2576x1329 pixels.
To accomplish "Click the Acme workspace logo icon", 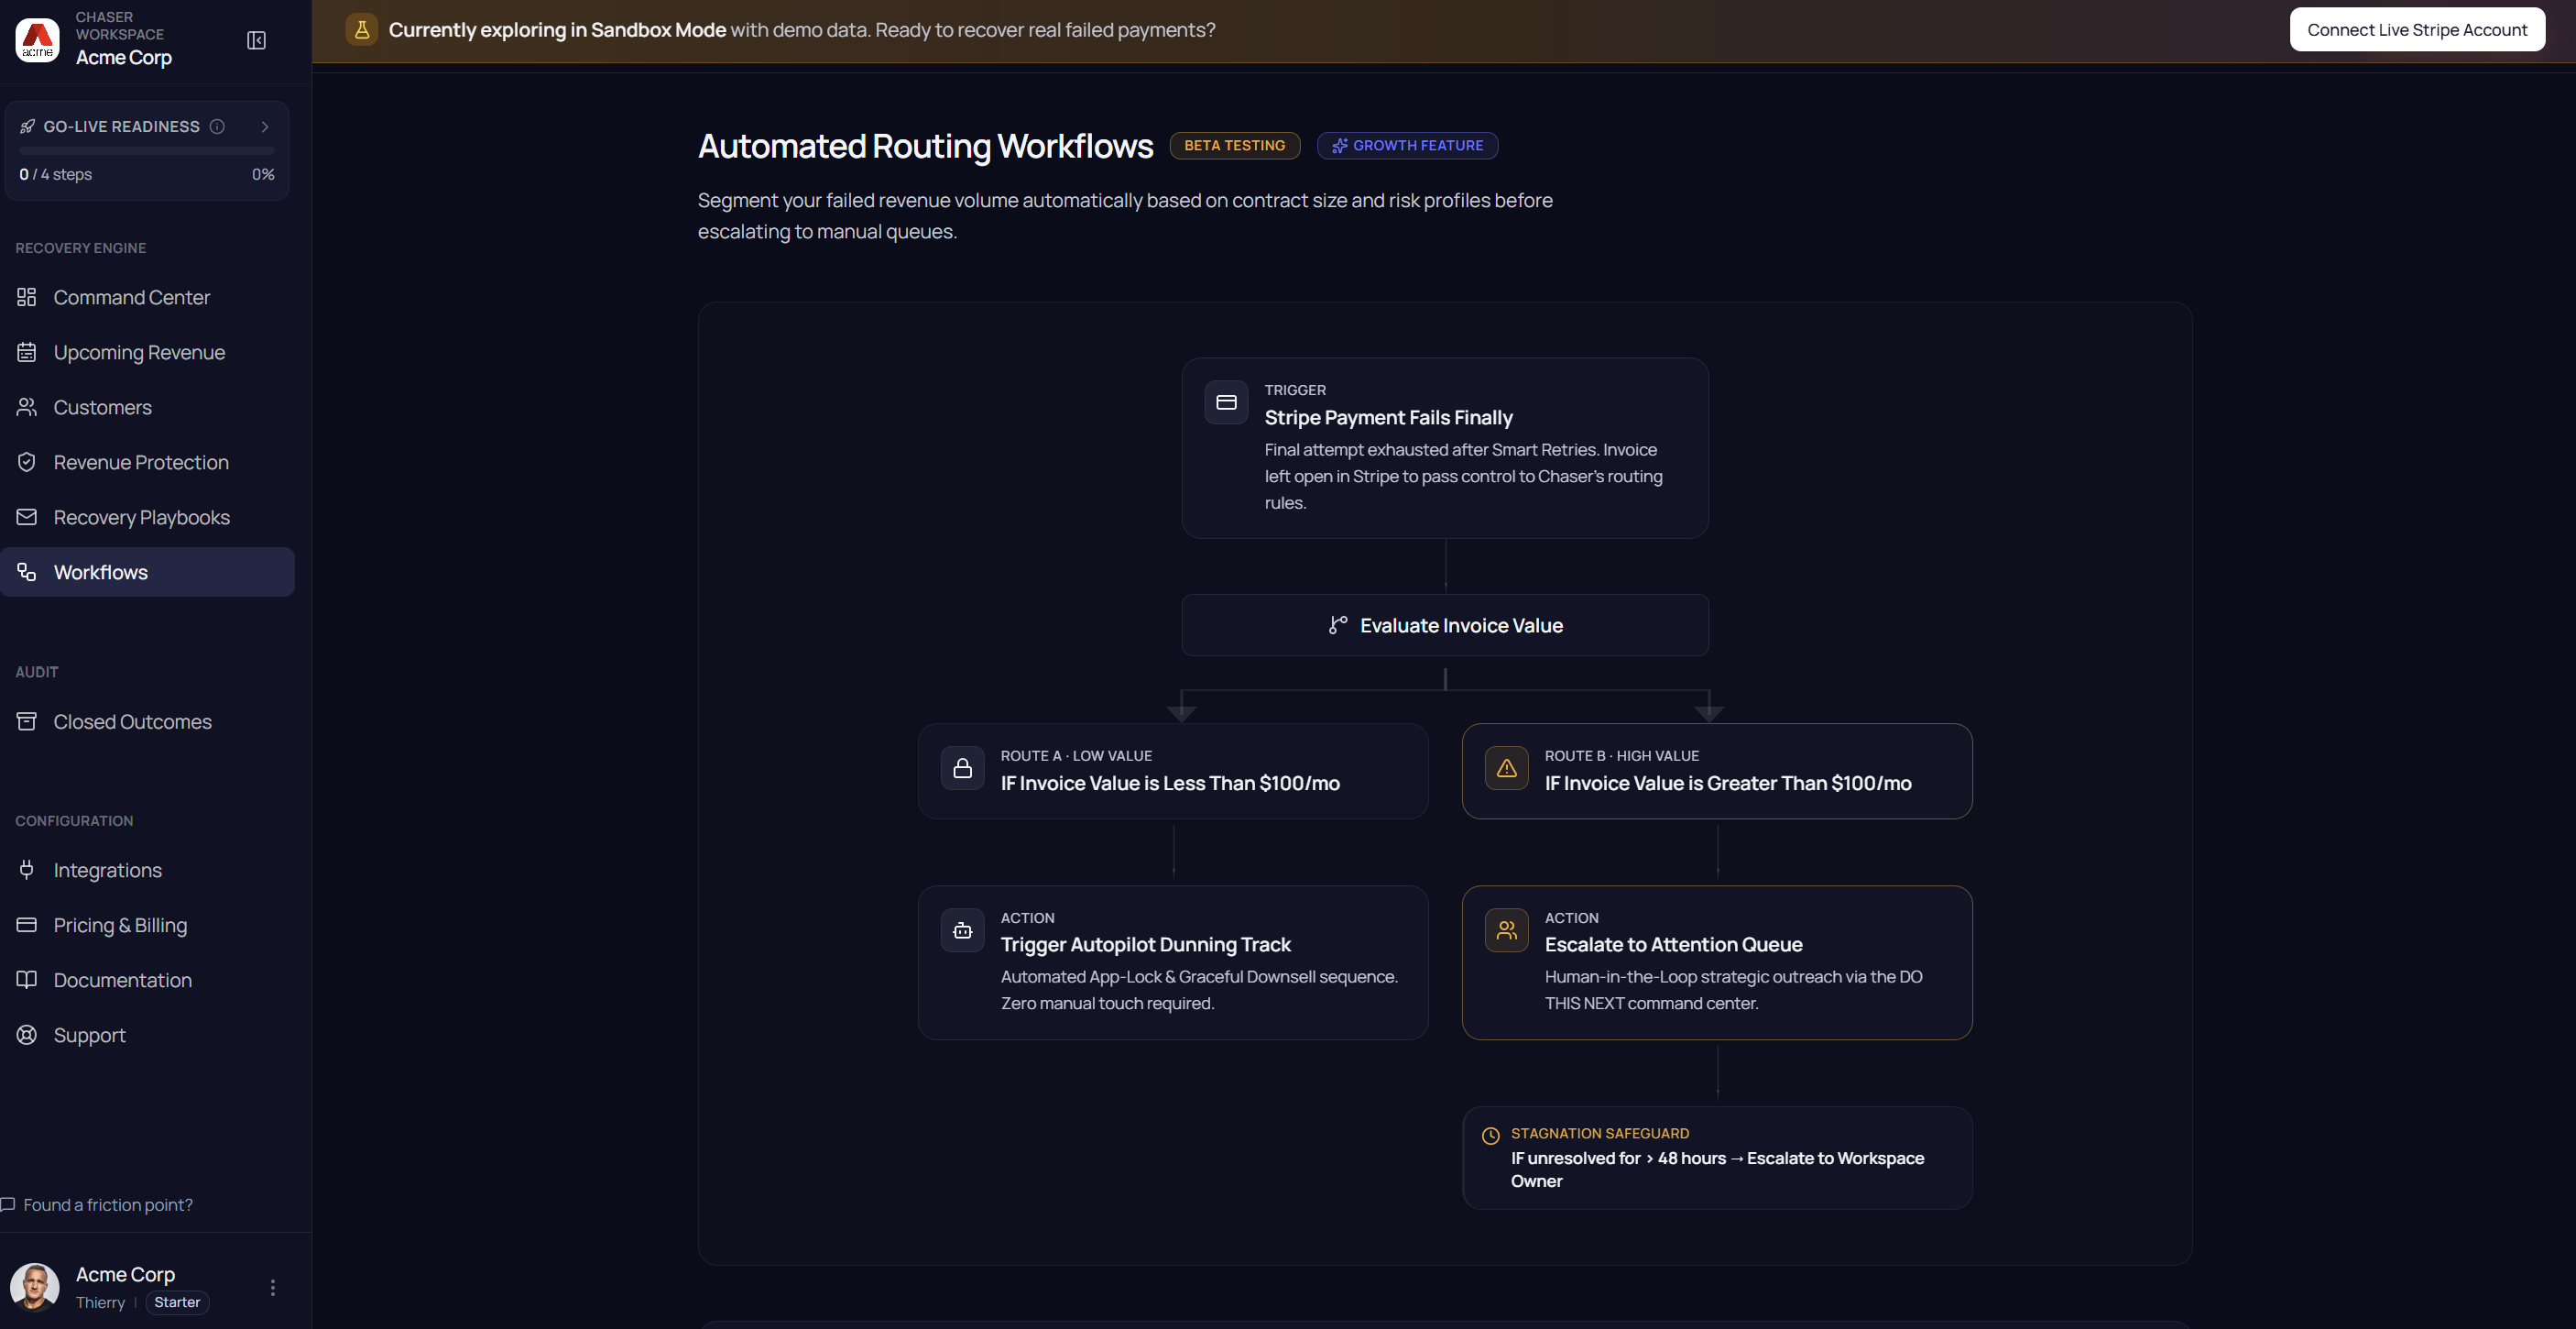I will 38,40.
